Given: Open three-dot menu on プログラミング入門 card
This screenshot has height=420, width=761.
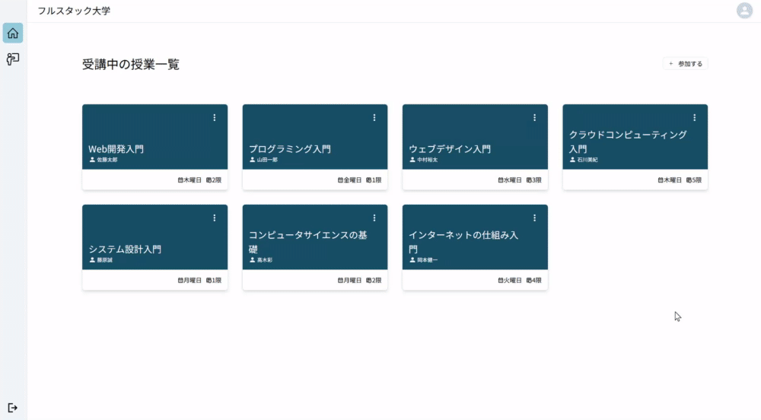Looking at the screenshot, I should click(x=374, y=117).
